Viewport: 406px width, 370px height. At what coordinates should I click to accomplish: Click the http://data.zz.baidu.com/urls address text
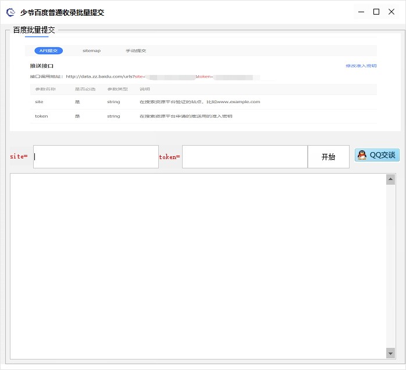(x=100, y=76)
